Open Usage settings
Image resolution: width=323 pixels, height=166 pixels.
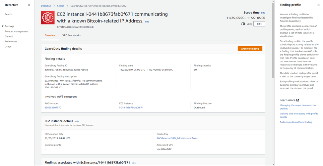(x=8, y=46)
